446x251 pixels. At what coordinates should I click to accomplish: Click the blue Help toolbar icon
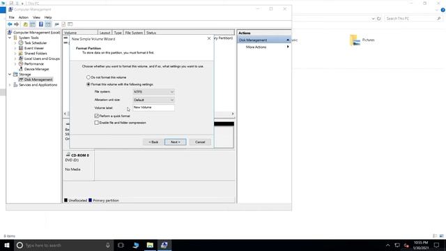coord(41,24)
